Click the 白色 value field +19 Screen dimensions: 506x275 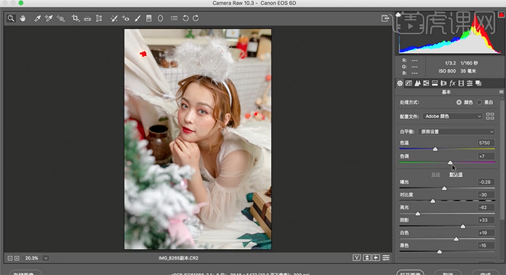[x=486, y=233]
